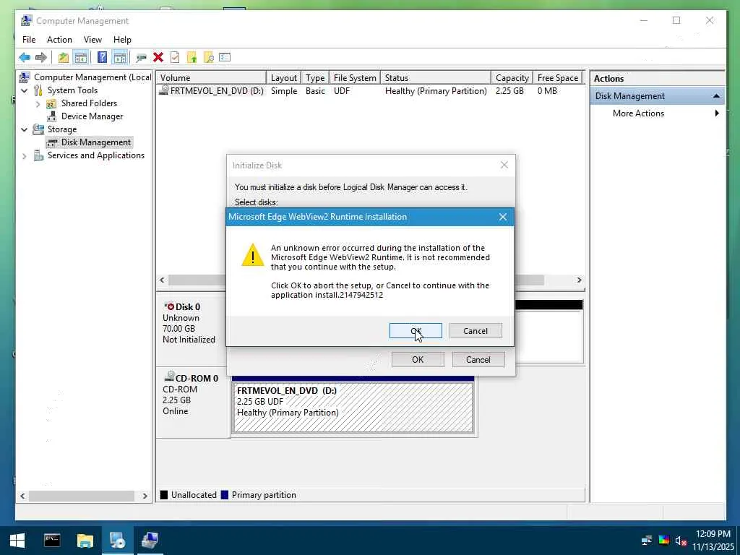
Task: Select Disk Management in the tree
Action: [96, 142]
